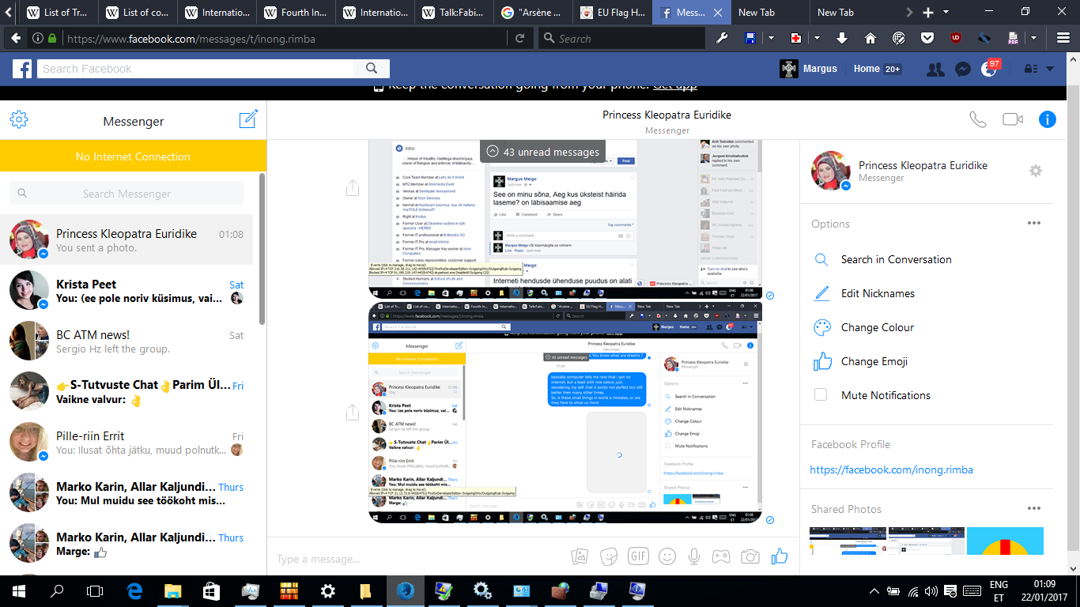Switch to 'List of Tr...' browser tab
This screenshot has height=607, width=1080.
(59, 13)
